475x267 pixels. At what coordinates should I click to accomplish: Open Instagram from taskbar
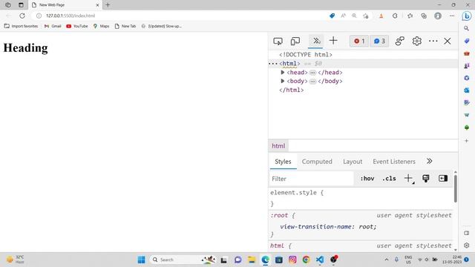292,260
